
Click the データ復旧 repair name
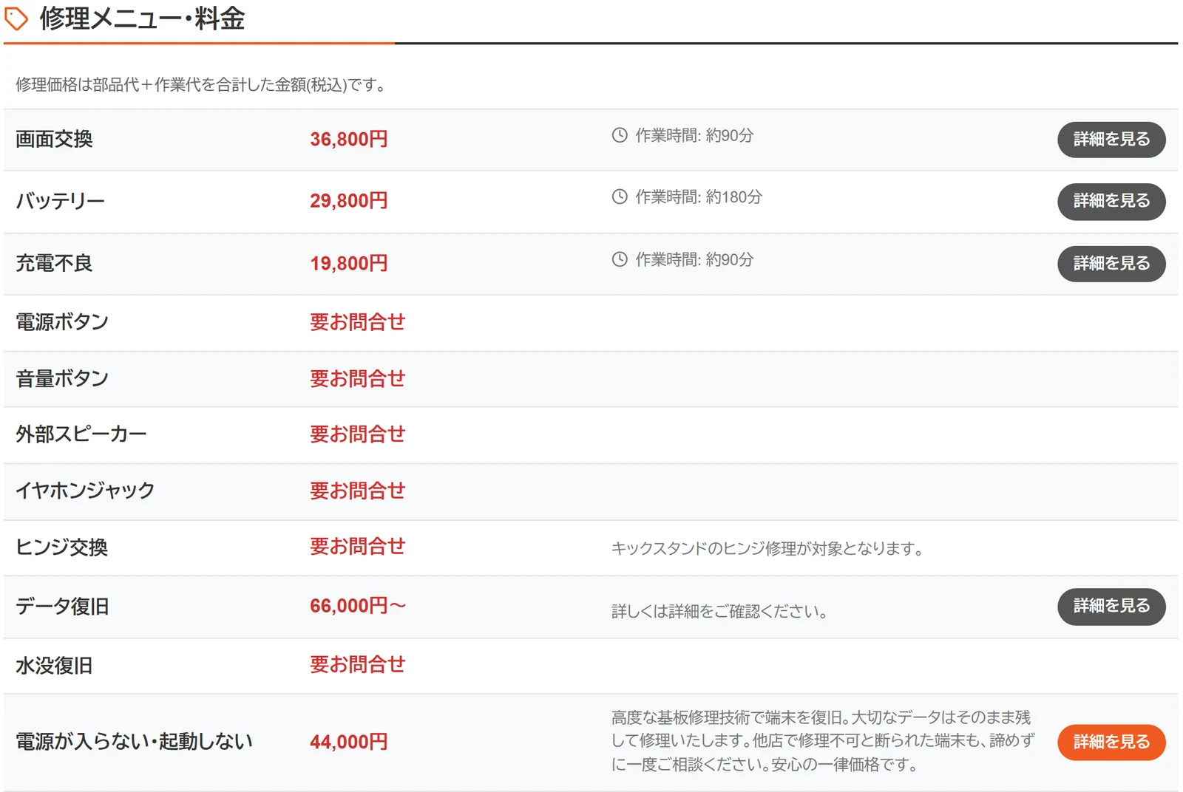62,607
